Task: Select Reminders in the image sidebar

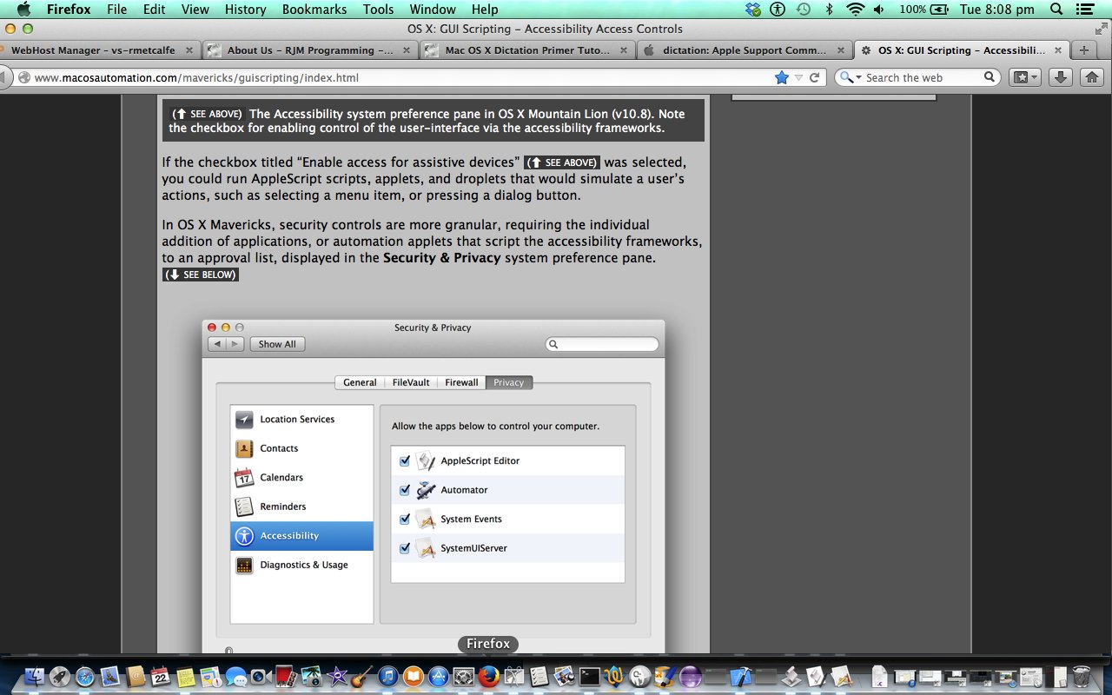Action: point(301,506)
